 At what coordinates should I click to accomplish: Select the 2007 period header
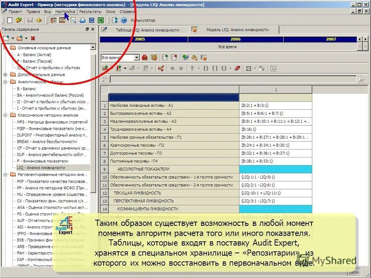(320, 39)
